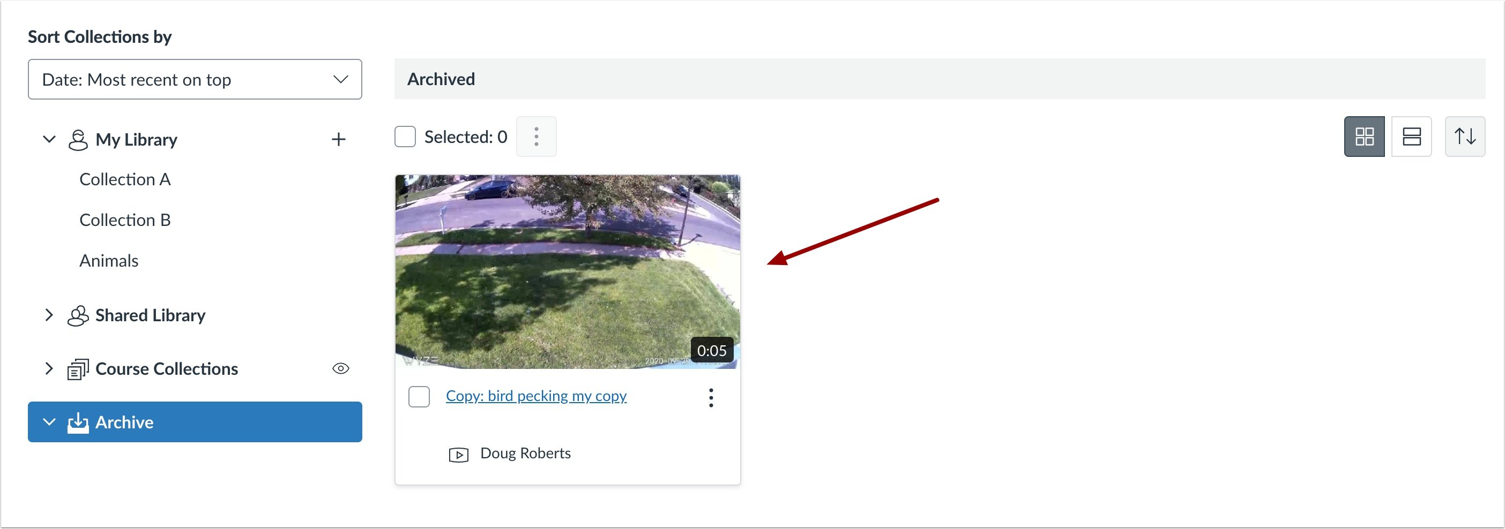Add a new collection with the plus button
The image size is (1505, 529).
(339, 139)
